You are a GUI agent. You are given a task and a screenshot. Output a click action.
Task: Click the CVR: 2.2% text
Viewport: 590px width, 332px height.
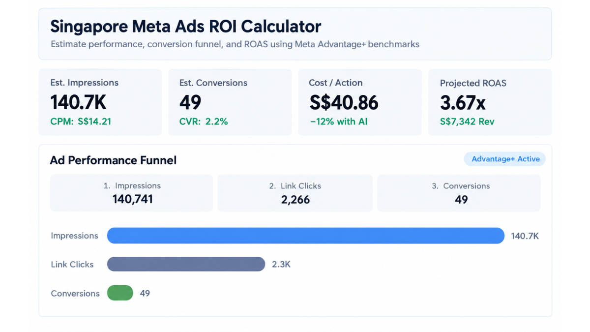(204, 121)
